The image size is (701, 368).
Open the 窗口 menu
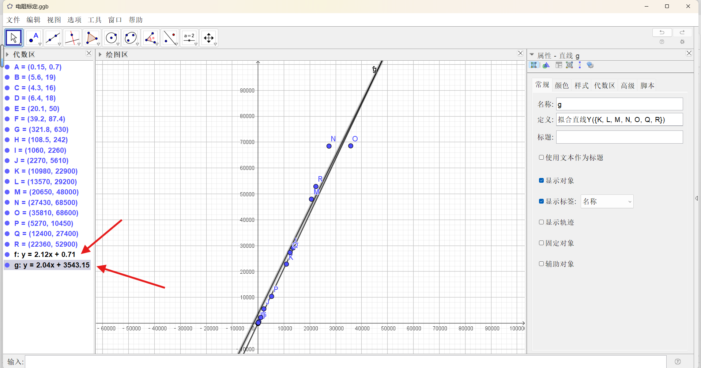[x=115, y=20]
